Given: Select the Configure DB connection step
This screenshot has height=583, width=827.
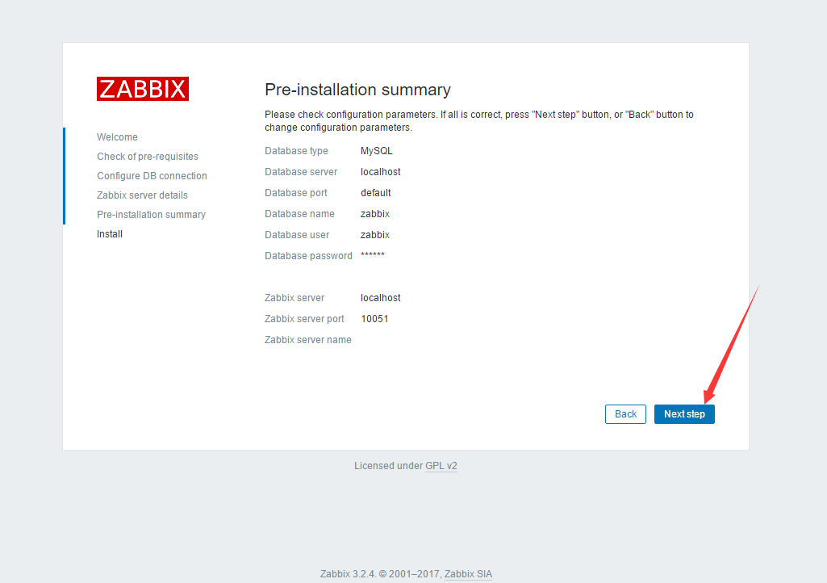Looking at the screenshot, I should [x=152, y=176].
